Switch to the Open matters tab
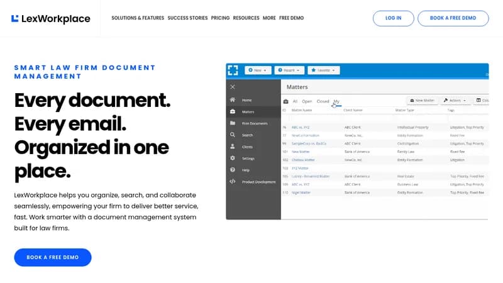Image resolution: width=503 pixels, height=283 pixels. pos(307,101)
